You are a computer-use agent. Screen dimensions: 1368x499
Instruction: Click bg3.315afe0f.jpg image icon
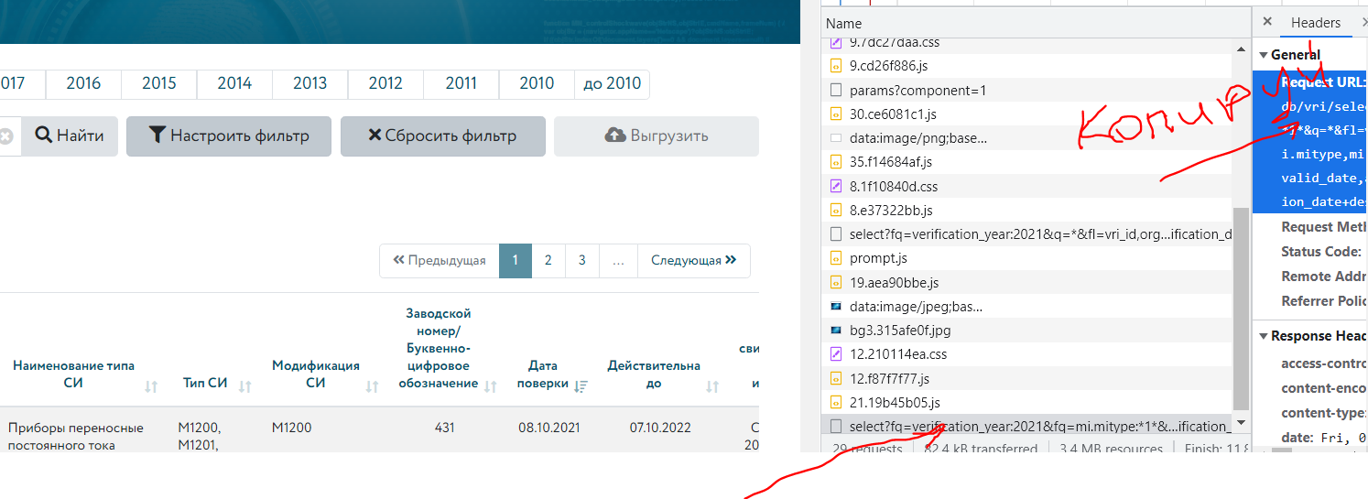click(x=835, y=331)
